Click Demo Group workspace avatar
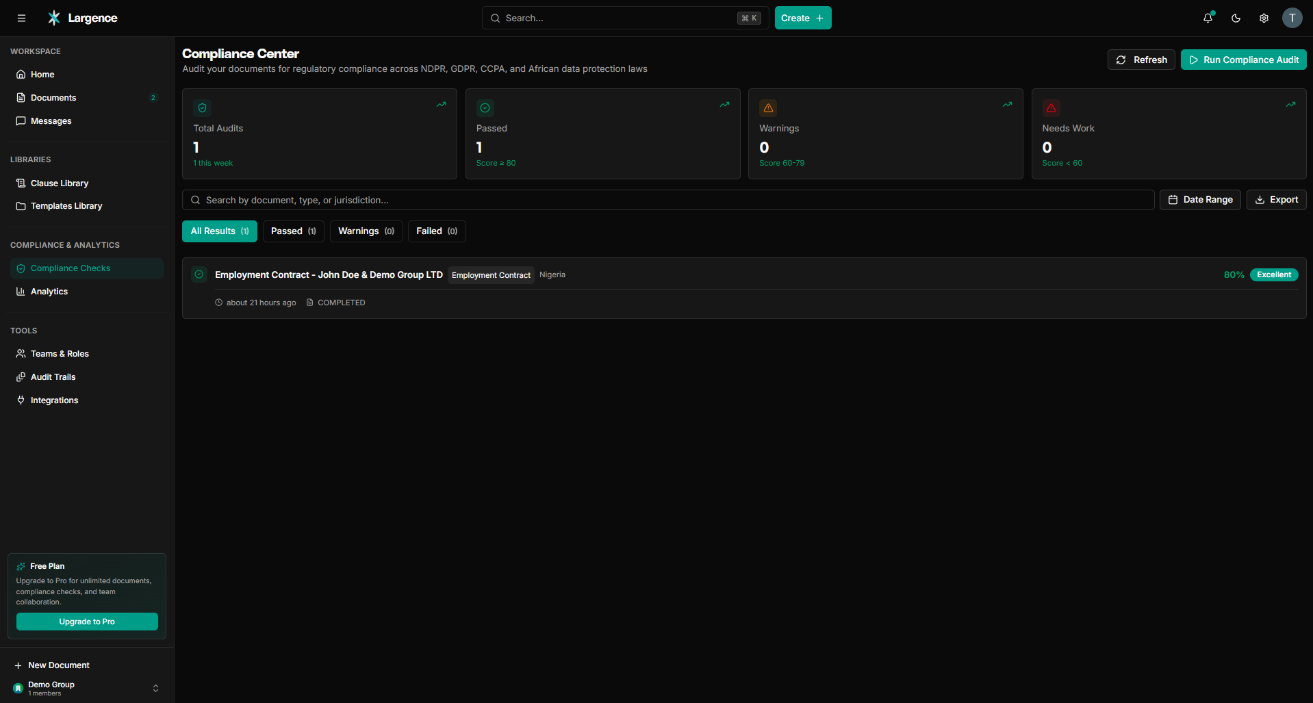Viewport: 1313px width, 703px height. [x=18, y=689]
